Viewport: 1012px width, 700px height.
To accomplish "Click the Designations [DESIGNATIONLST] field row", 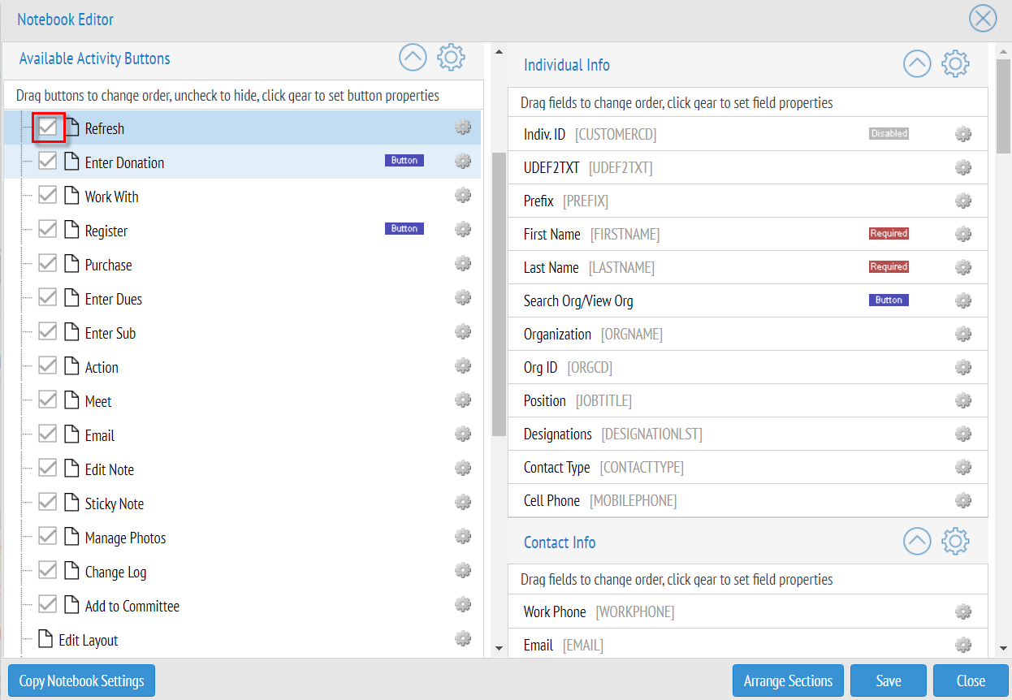I will [748, 434].
